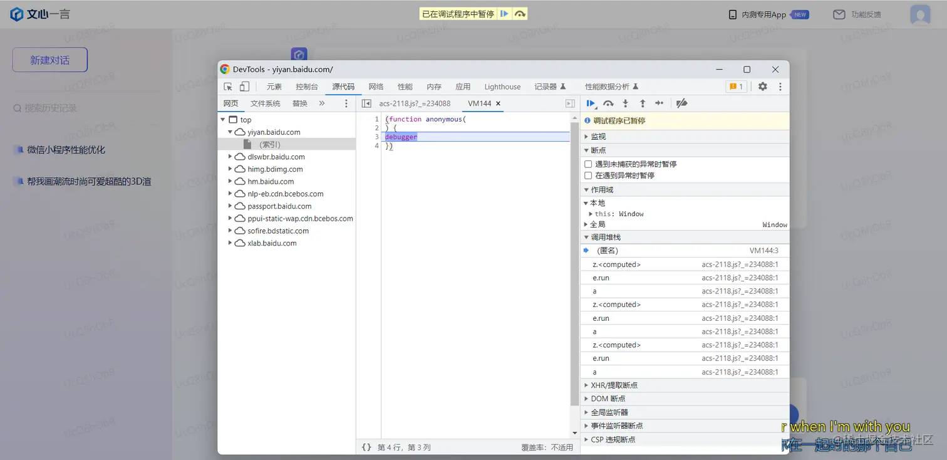Open acs-2118.js editor tab
Image resolution: width=947 pixels, height=460 pixels.
[415, 103]
